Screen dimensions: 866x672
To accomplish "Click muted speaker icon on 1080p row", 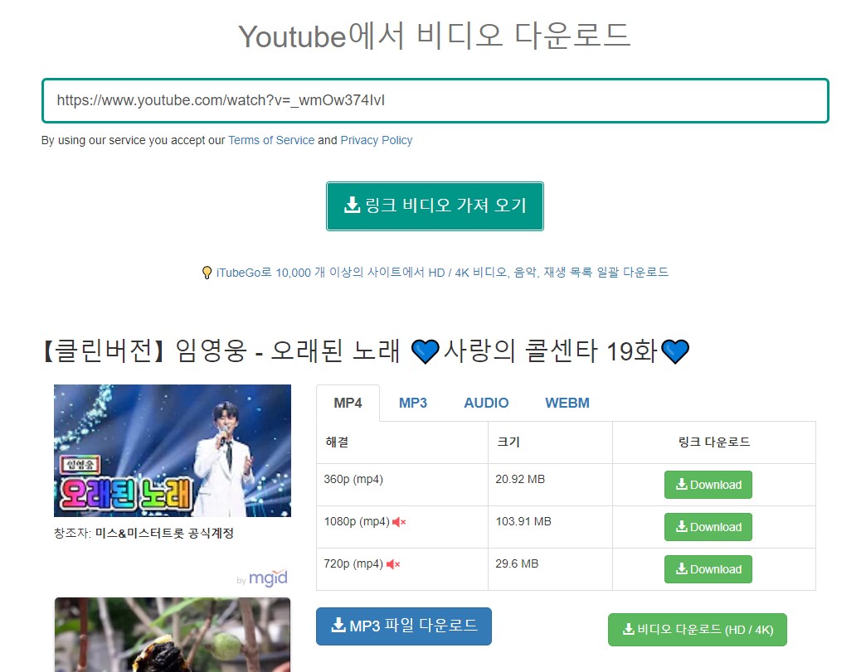I will pyautogui.click(x=399, y=522).
